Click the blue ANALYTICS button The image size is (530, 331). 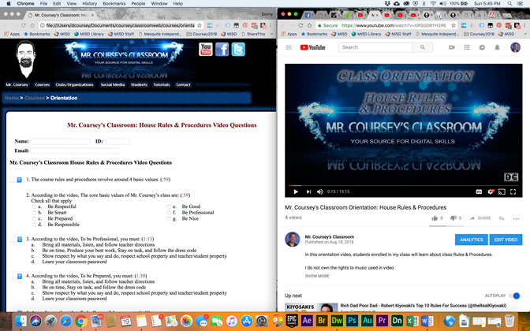(471, 240)
